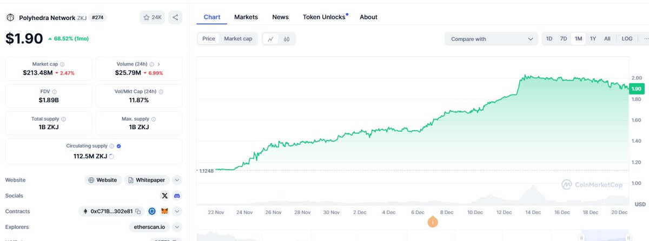Click the circulating supply progress ring

click(111, 156)
